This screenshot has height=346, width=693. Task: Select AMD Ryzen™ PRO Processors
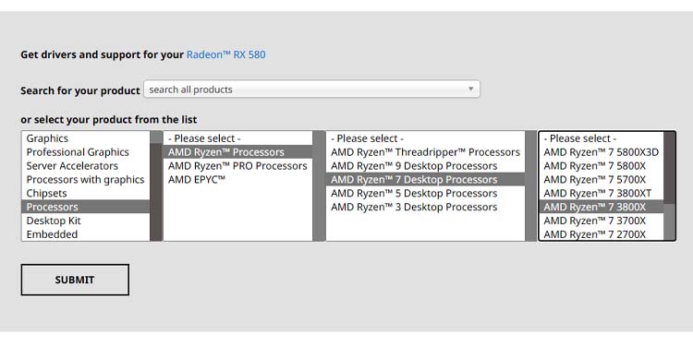[238, 166]
